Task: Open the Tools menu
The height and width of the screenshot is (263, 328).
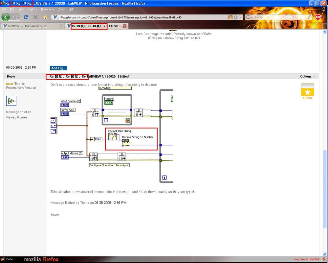Action: point(61,9)
